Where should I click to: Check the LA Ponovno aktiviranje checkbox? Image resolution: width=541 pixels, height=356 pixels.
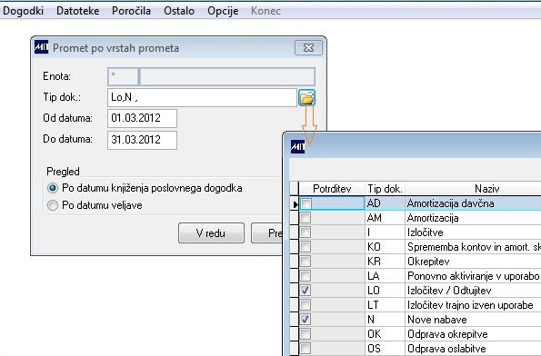pos(306,276)
